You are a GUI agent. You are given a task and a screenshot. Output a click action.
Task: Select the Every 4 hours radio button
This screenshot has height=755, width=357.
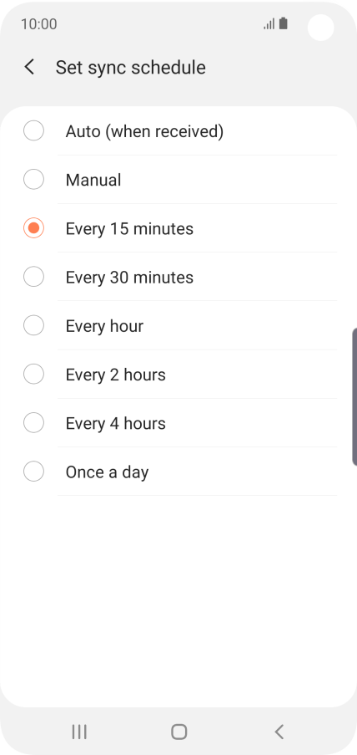[33, 422]
